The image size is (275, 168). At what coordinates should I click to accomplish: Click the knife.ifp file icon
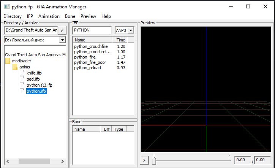pos(22,73)
